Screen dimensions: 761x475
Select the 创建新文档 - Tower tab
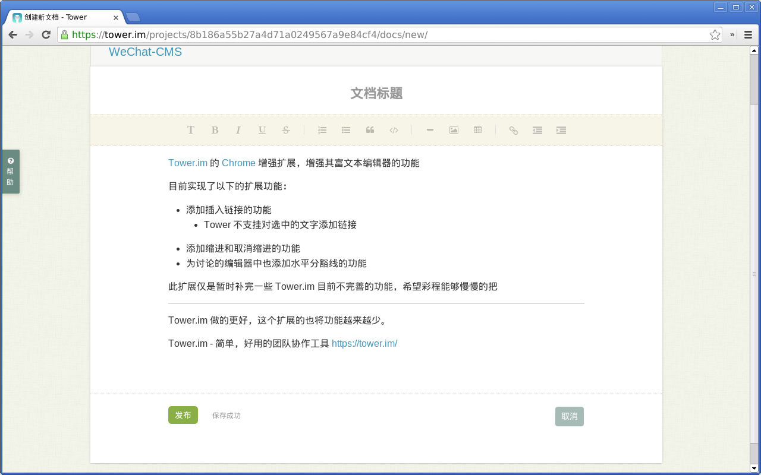(x=64, y=17)
